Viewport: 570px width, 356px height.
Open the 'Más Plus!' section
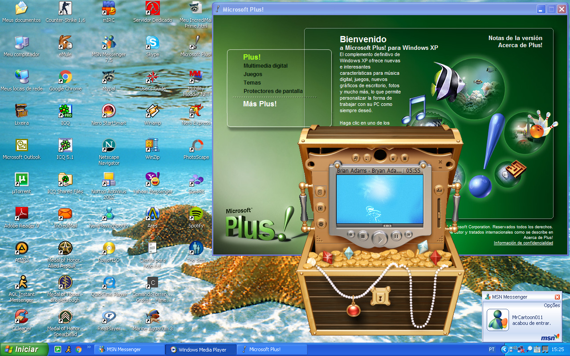coord(260,104)
